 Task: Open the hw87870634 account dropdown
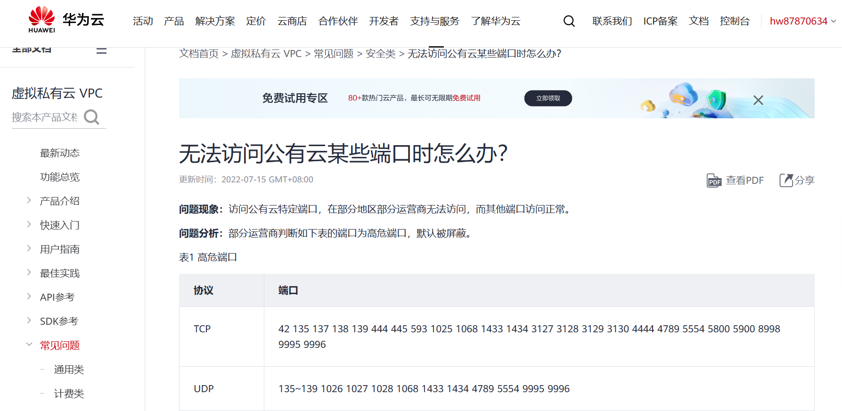tap(803, 21)
